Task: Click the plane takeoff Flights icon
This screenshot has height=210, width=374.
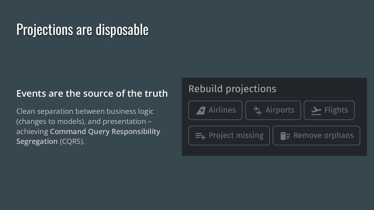Action: point(316,111)
